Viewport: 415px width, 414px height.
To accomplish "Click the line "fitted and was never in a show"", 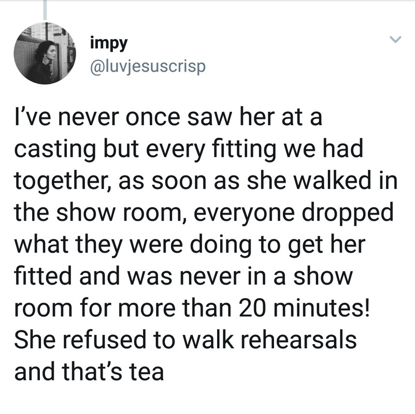I will point(183,276).
